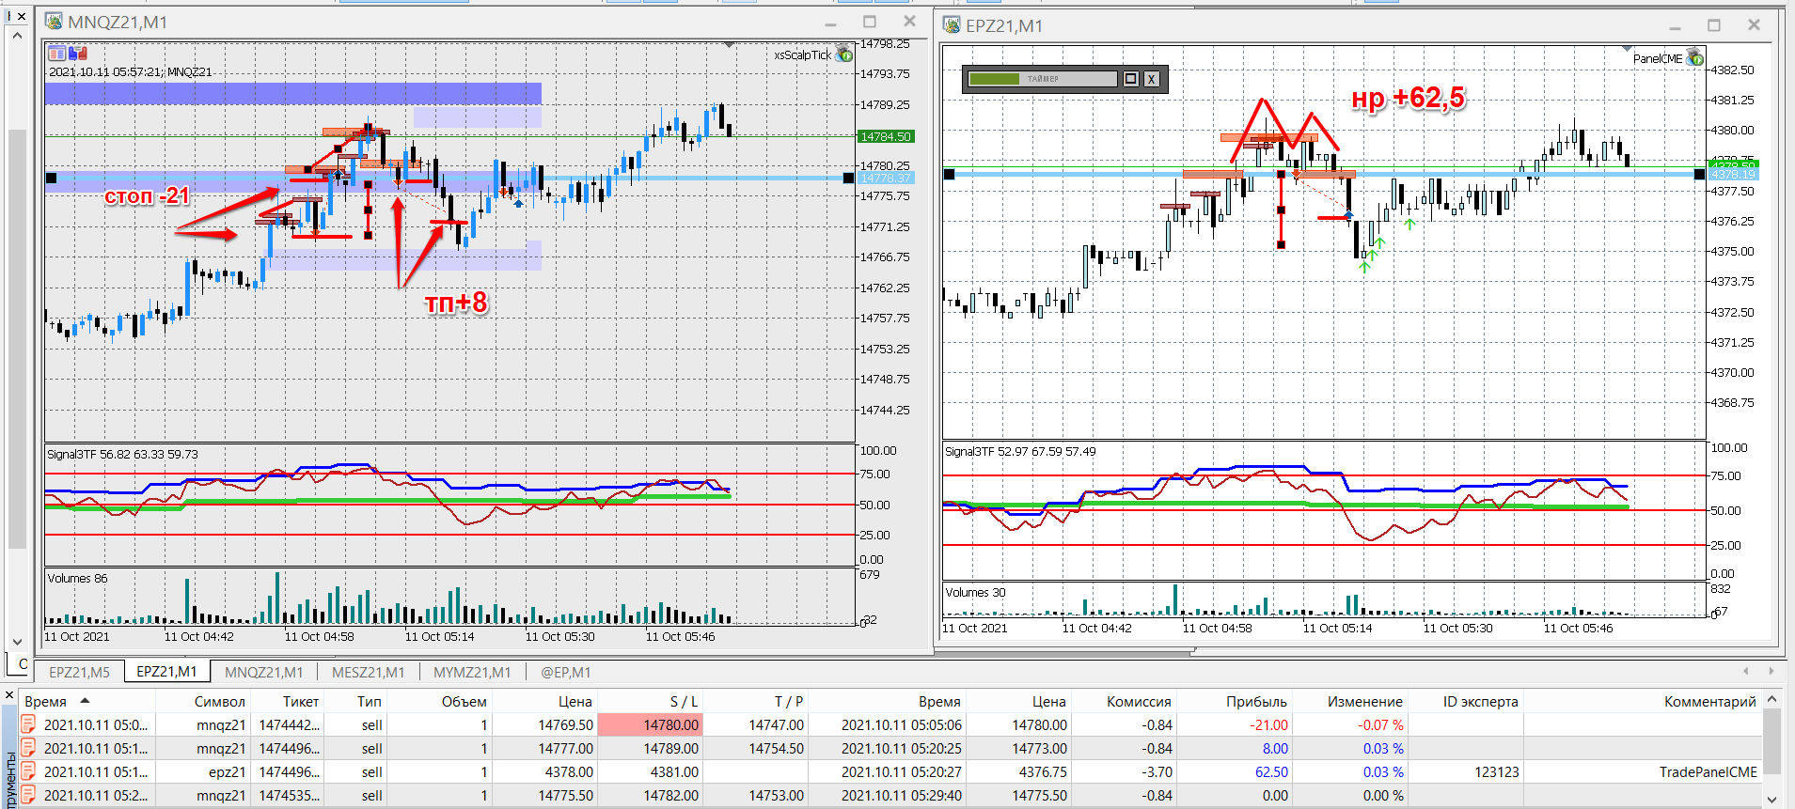Image resolution: width=1795 pixels, height=809 pixels.
Task: Click the deal icon for the epz21 sell row
Action: tap(28, 771)
